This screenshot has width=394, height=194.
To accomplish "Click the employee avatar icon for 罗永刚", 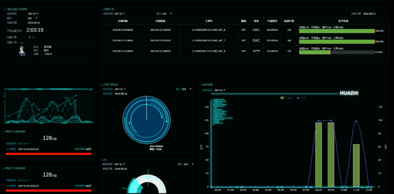I will tap(22, 52).
